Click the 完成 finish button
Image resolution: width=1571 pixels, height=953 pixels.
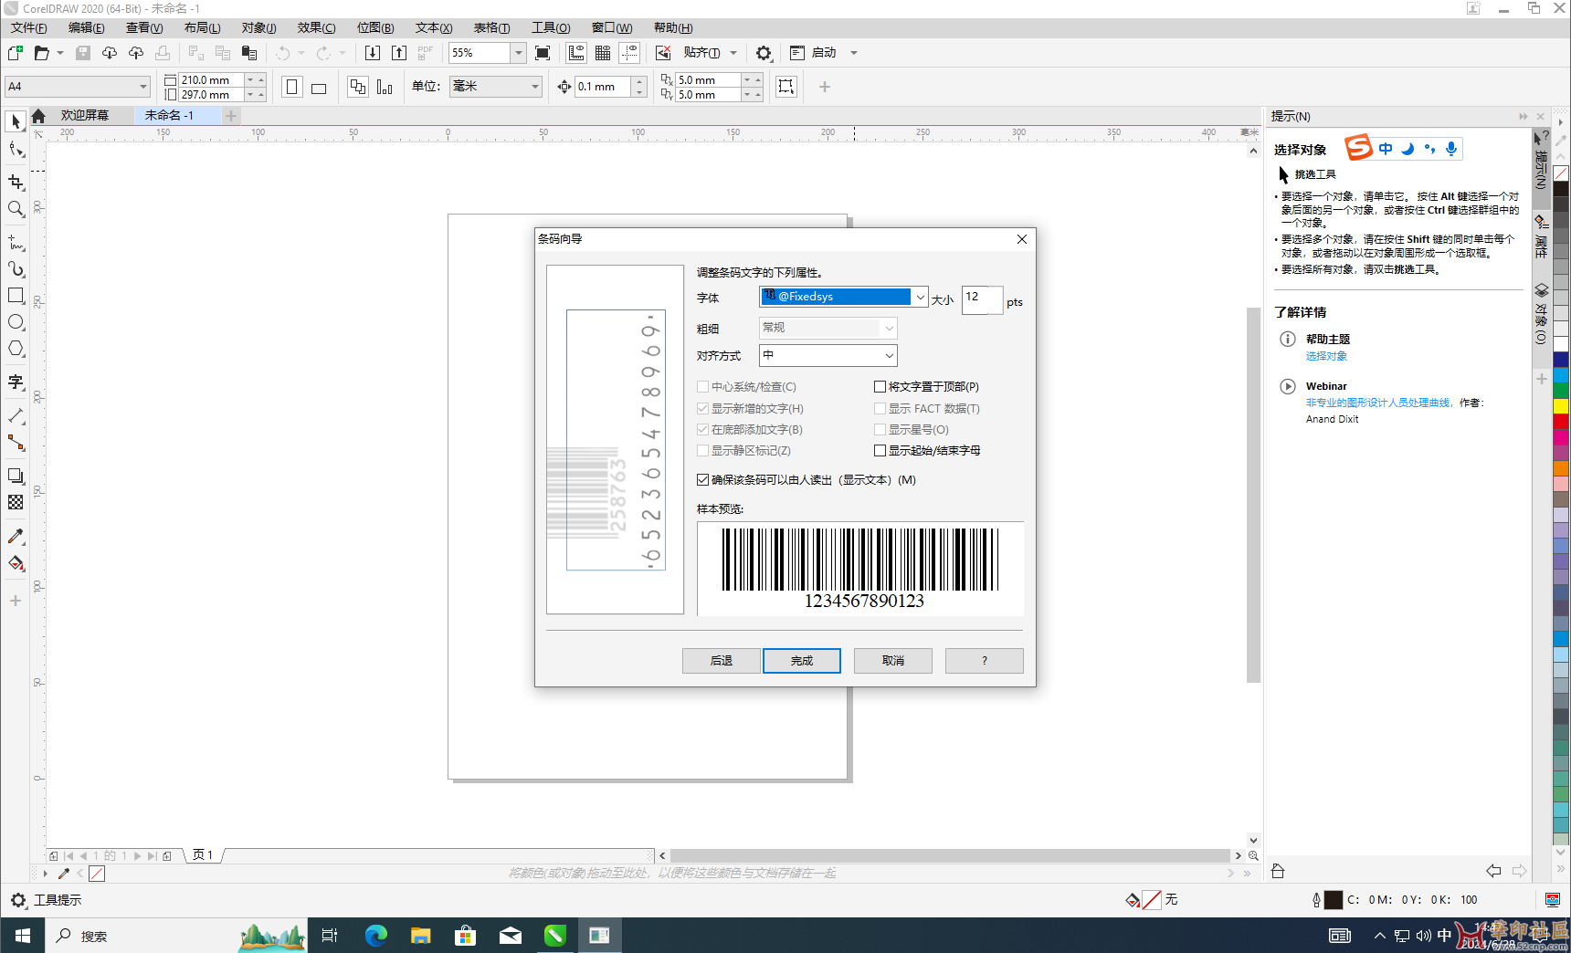coord(802,661)
